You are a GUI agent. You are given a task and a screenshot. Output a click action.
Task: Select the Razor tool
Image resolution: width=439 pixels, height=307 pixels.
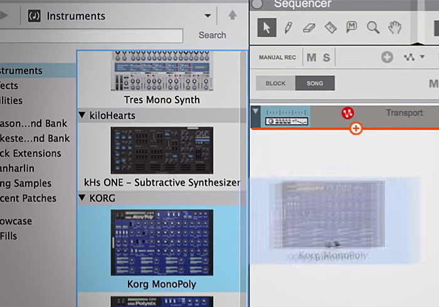pos(331,28)
